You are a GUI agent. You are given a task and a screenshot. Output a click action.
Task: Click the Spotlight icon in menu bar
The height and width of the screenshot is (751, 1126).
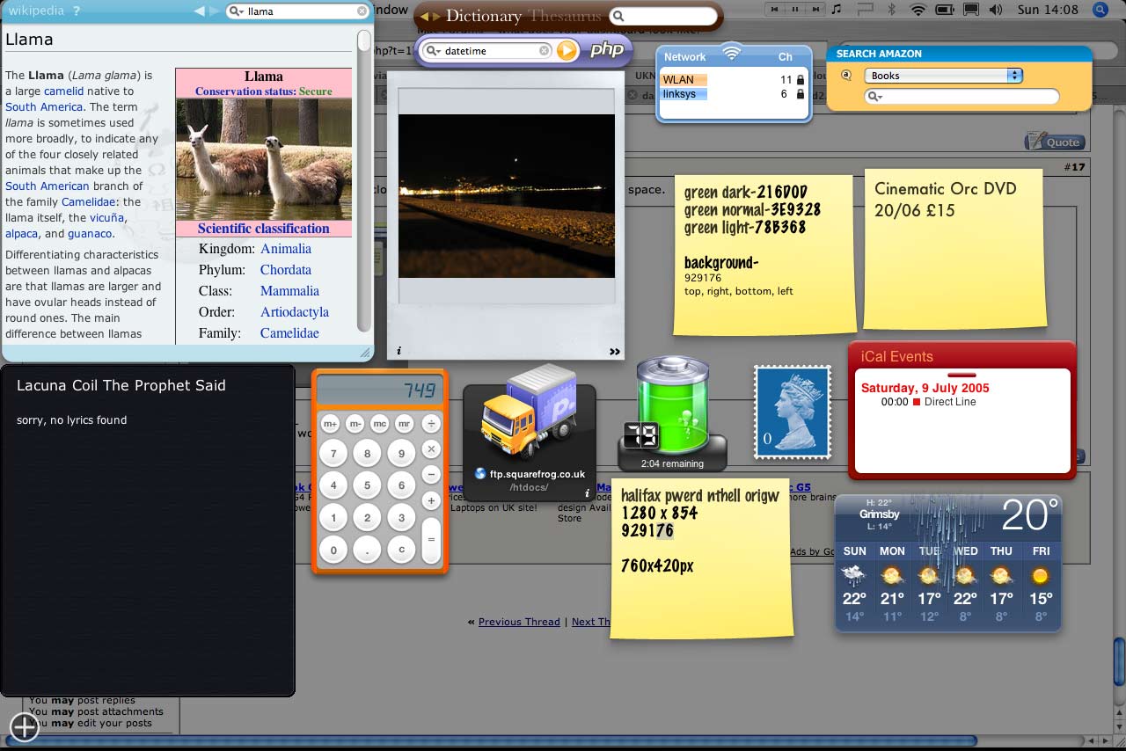click(1100, 10)
